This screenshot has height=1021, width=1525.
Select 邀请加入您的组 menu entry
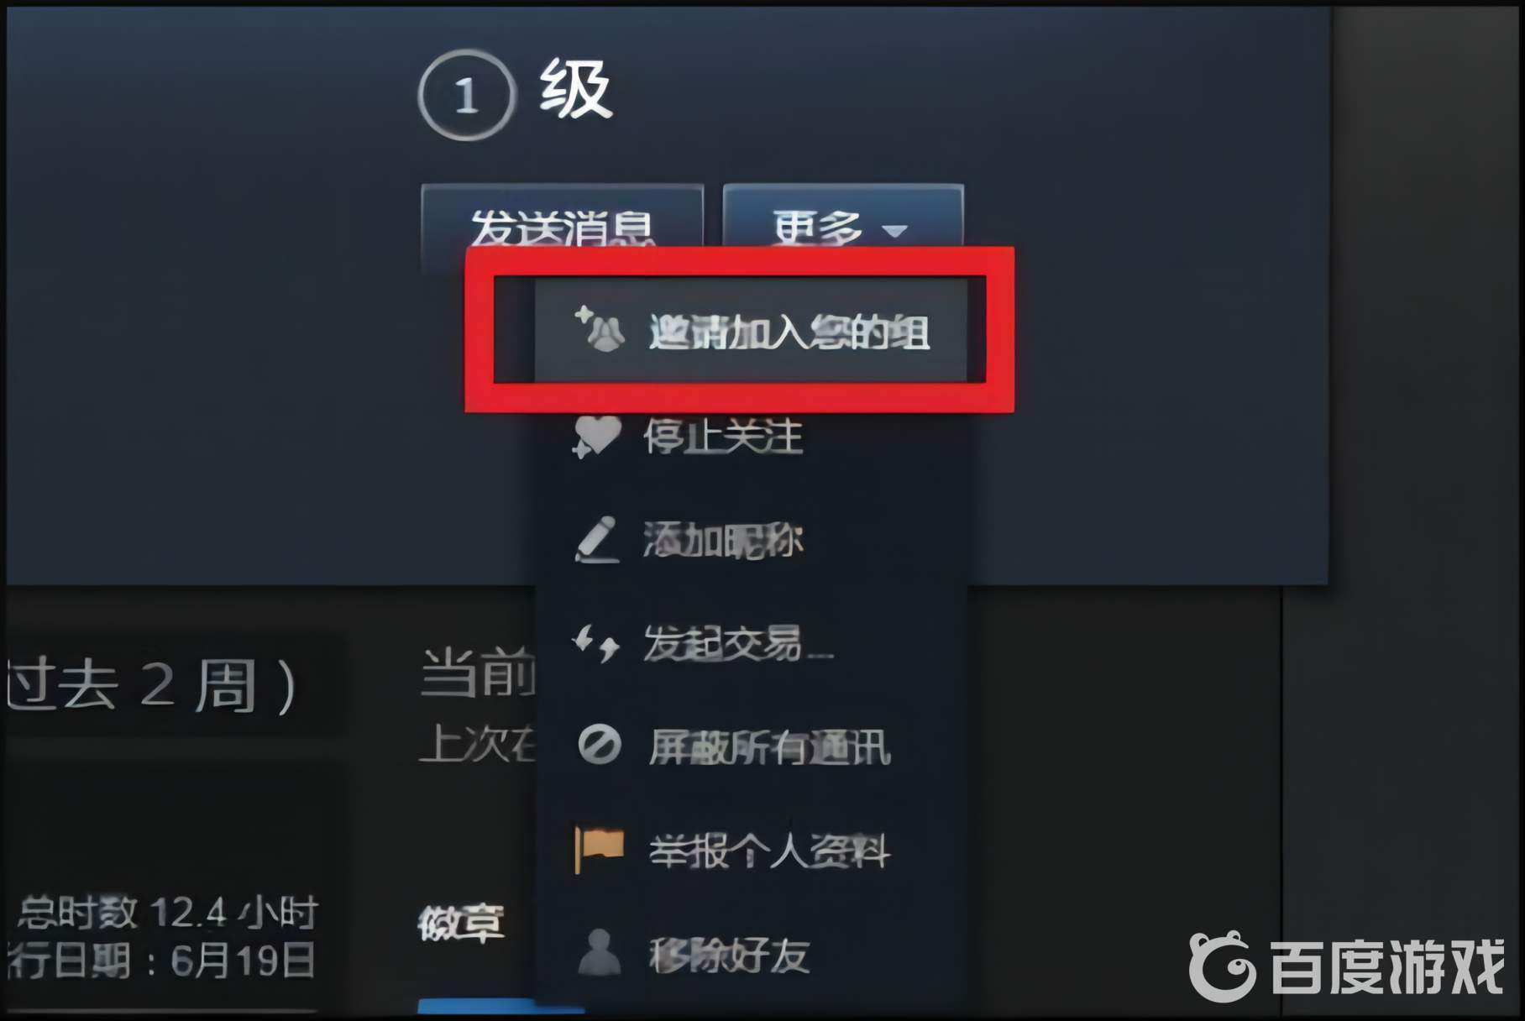click(752, 330)
